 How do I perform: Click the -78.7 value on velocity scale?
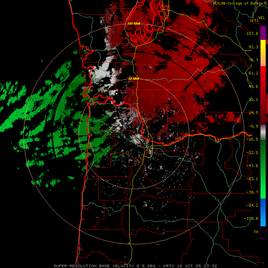(252, 192)
